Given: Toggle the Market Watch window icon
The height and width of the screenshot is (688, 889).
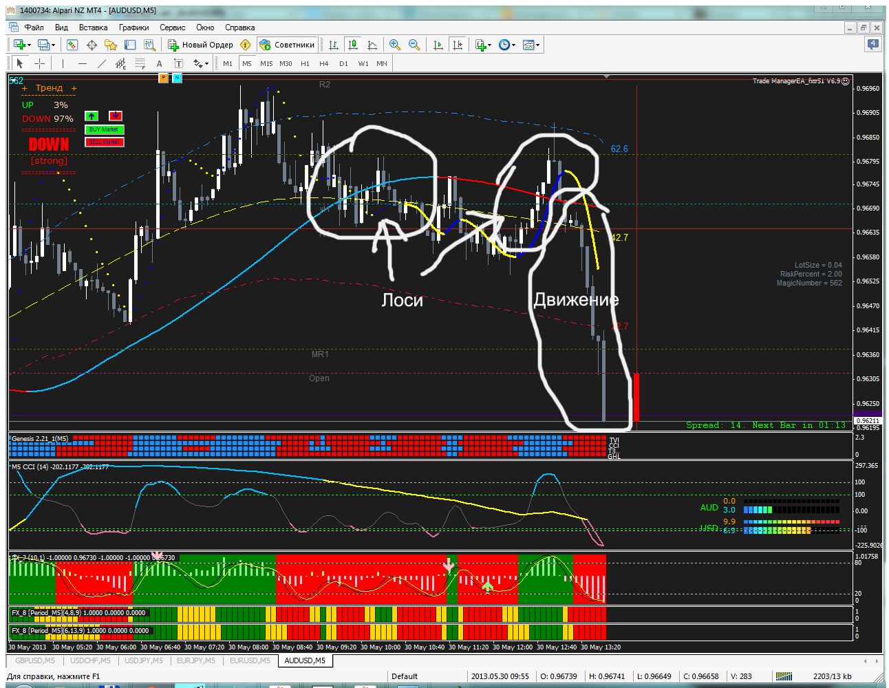Looking at the screenshot, I should 72,45.
